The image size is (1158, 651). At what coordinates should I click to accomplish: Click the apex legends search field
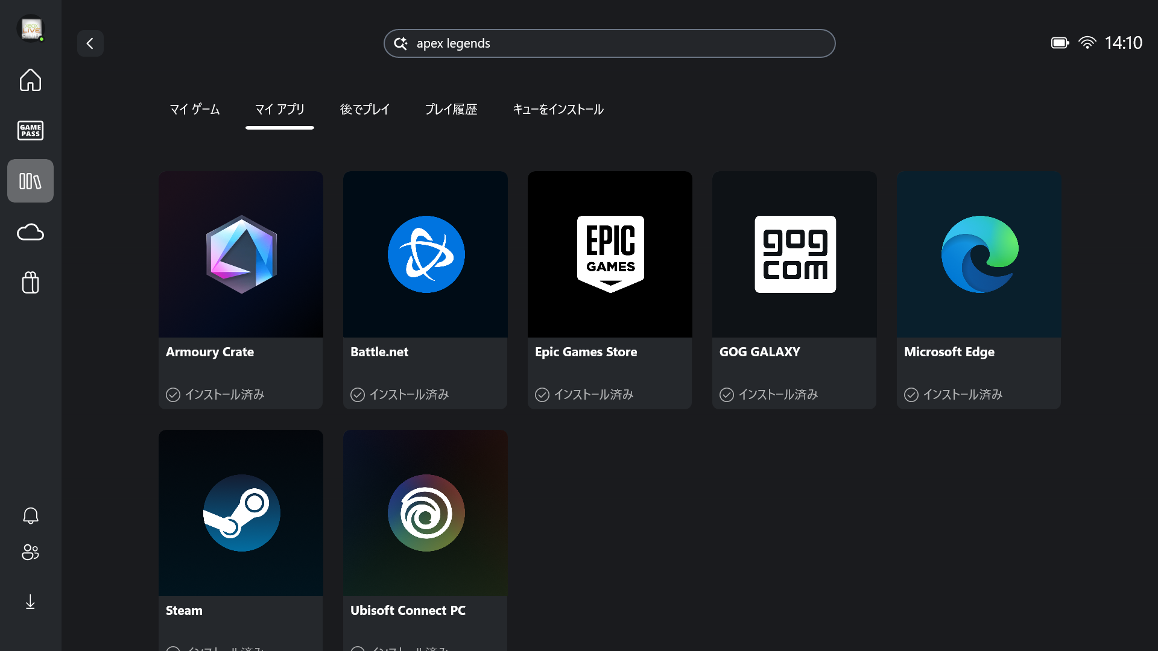(609, 43)
